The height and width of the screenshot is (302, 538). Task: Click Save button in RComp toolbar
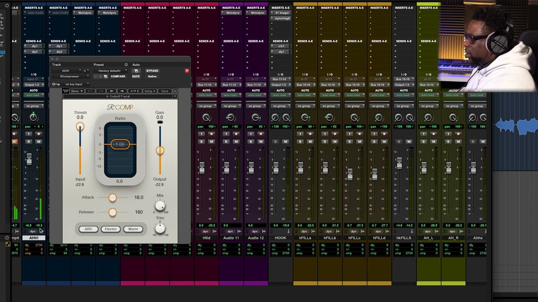pos(165,91)
